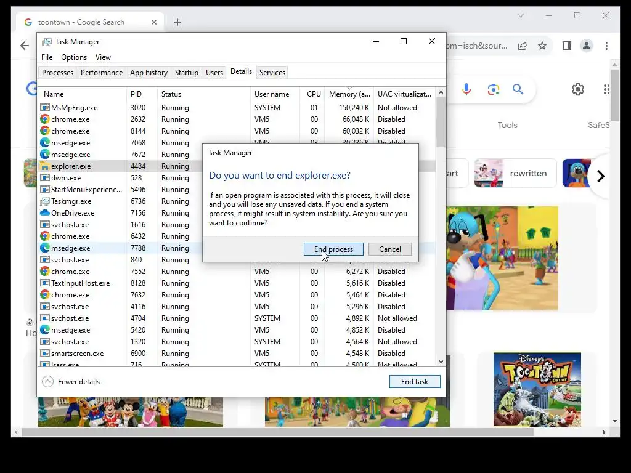Switch to the App history tab
631x473 pixels.
coord(149,73)
